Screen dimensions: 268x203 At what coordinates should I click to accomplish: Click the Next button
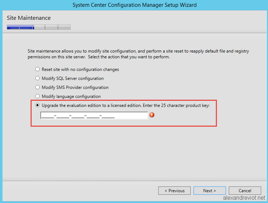click(x=210, y=190)
